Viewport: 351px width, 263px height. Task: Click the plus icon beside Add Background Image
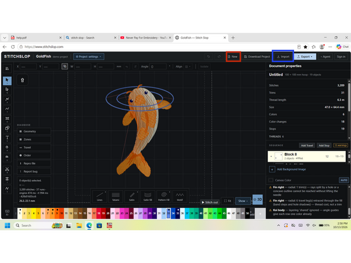coord(272,169)
